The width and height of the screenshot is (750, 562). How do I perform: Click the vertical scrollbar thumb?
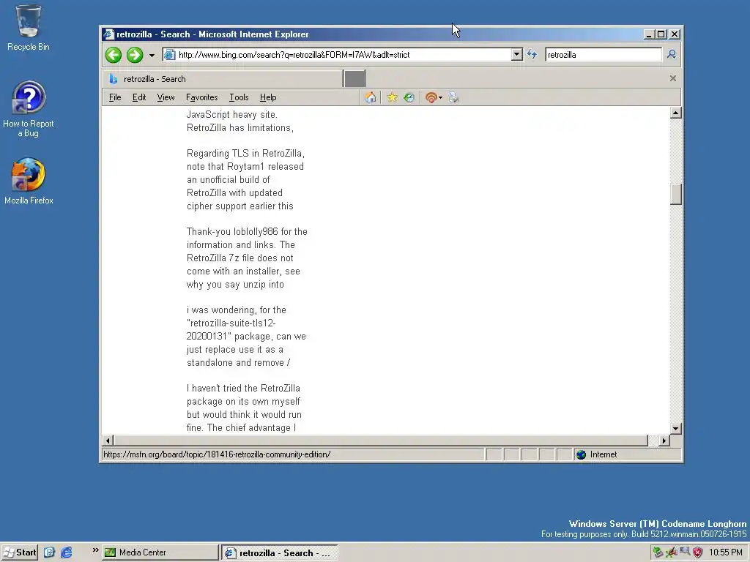click(675, 195)
